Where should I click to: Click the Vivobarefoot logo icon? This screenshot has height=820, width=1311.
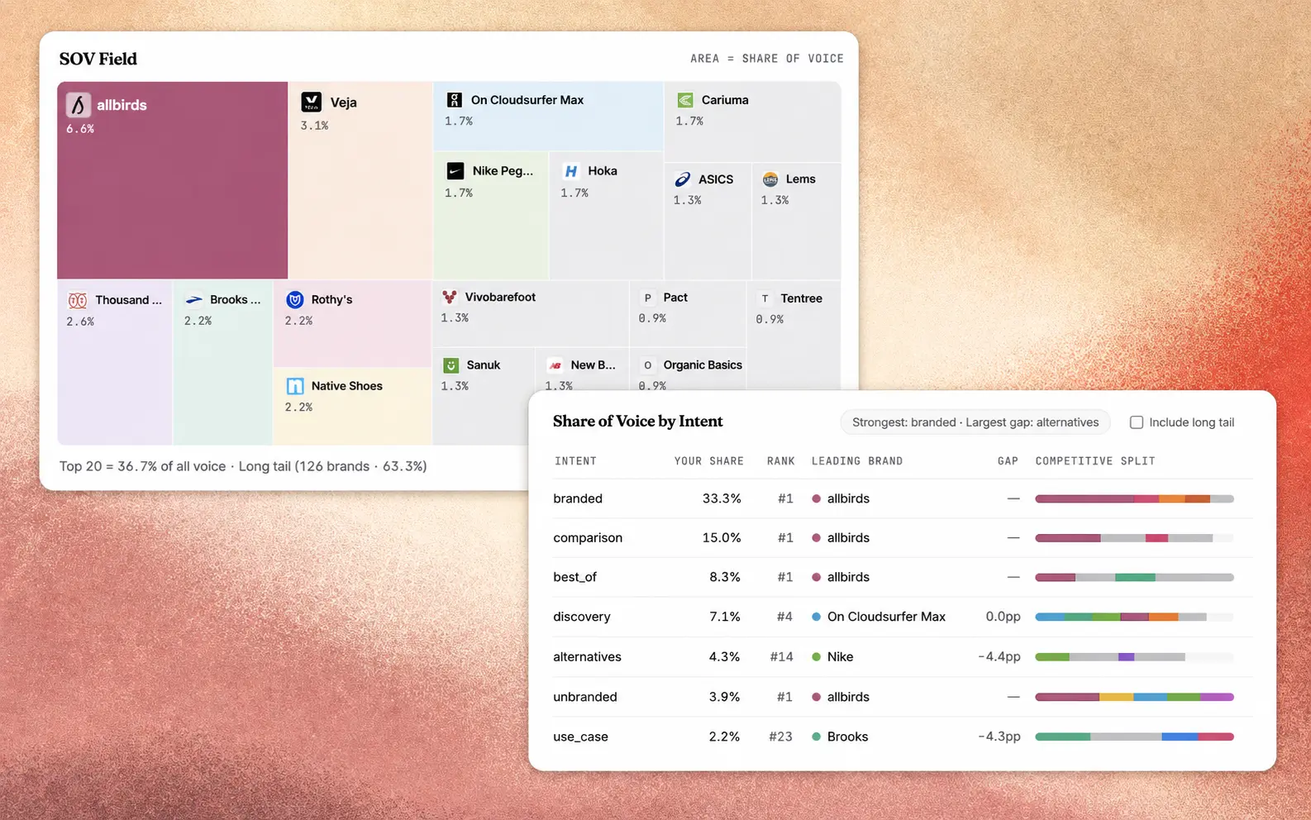tap(450, 298)
